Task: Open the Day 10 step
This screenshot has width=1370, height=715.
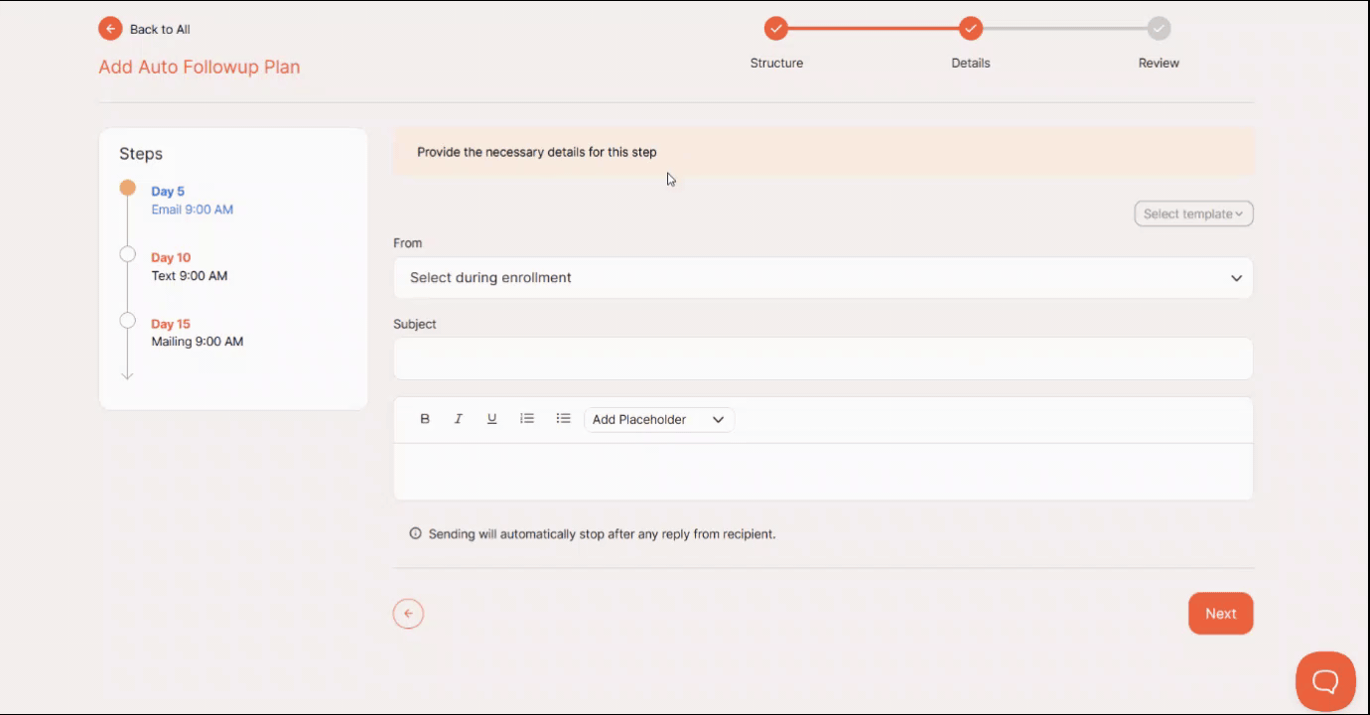Action: [171, 257]
